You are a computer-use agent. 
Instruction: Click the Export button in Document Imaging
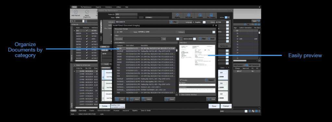[x=170, y=99]
